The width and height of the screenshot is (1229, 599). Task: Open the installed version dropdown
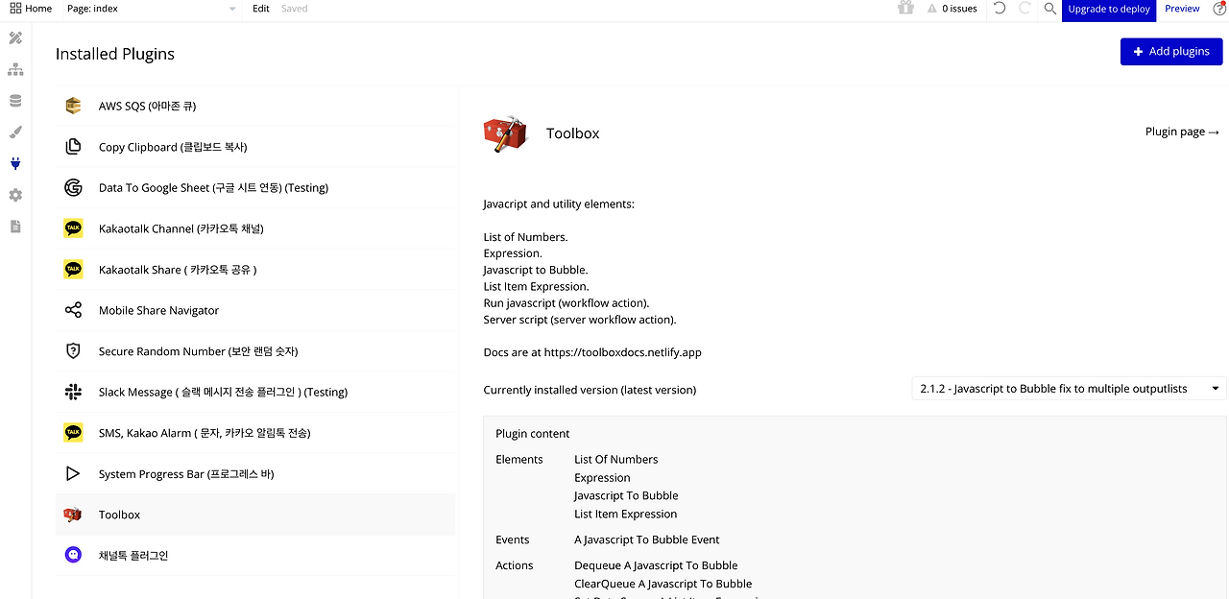tap(1068, 389)
